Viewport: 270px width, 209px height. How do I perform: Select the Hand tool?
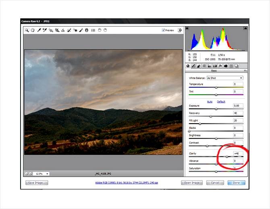click(x=33, y=30)
